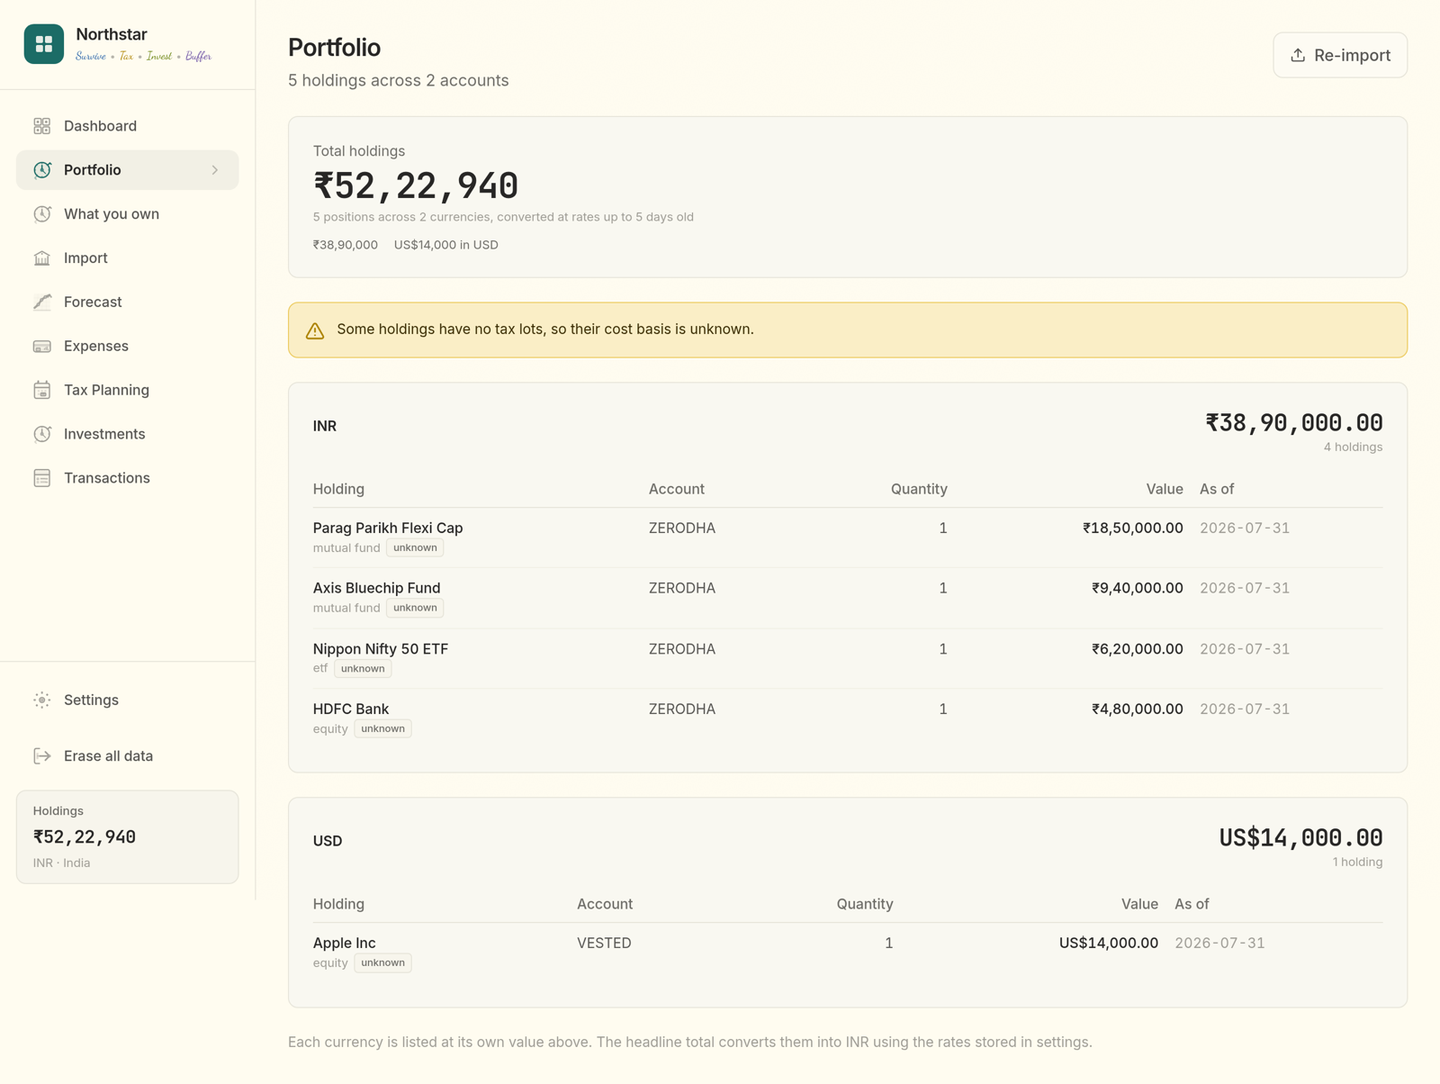Select the Apple Inc holding row
The width and height of the screenshot is (1440, 1084).
click(848, 952)
